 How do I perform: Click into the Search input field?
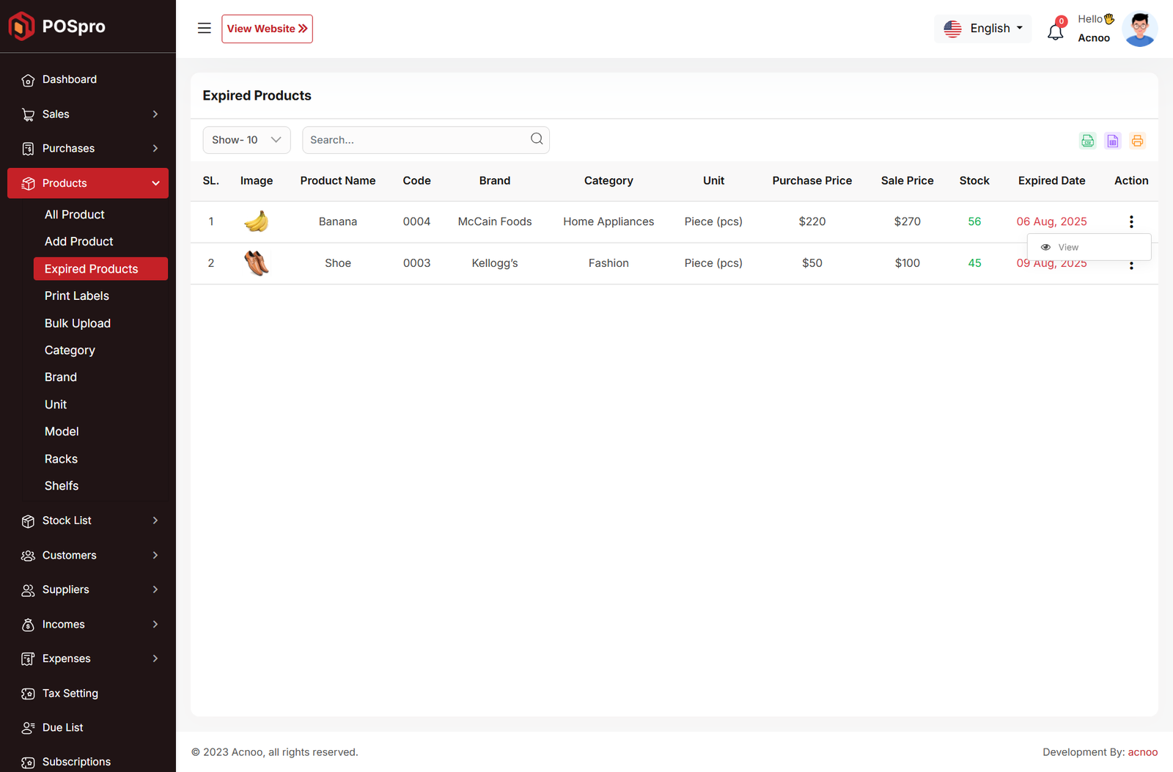click(414, 140)
